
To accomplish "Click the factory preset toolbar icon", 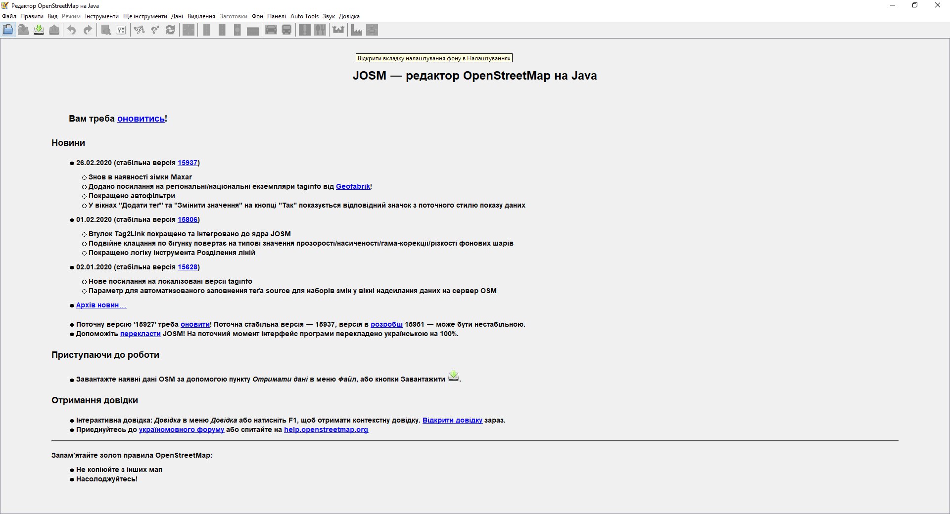I will 357,30.
